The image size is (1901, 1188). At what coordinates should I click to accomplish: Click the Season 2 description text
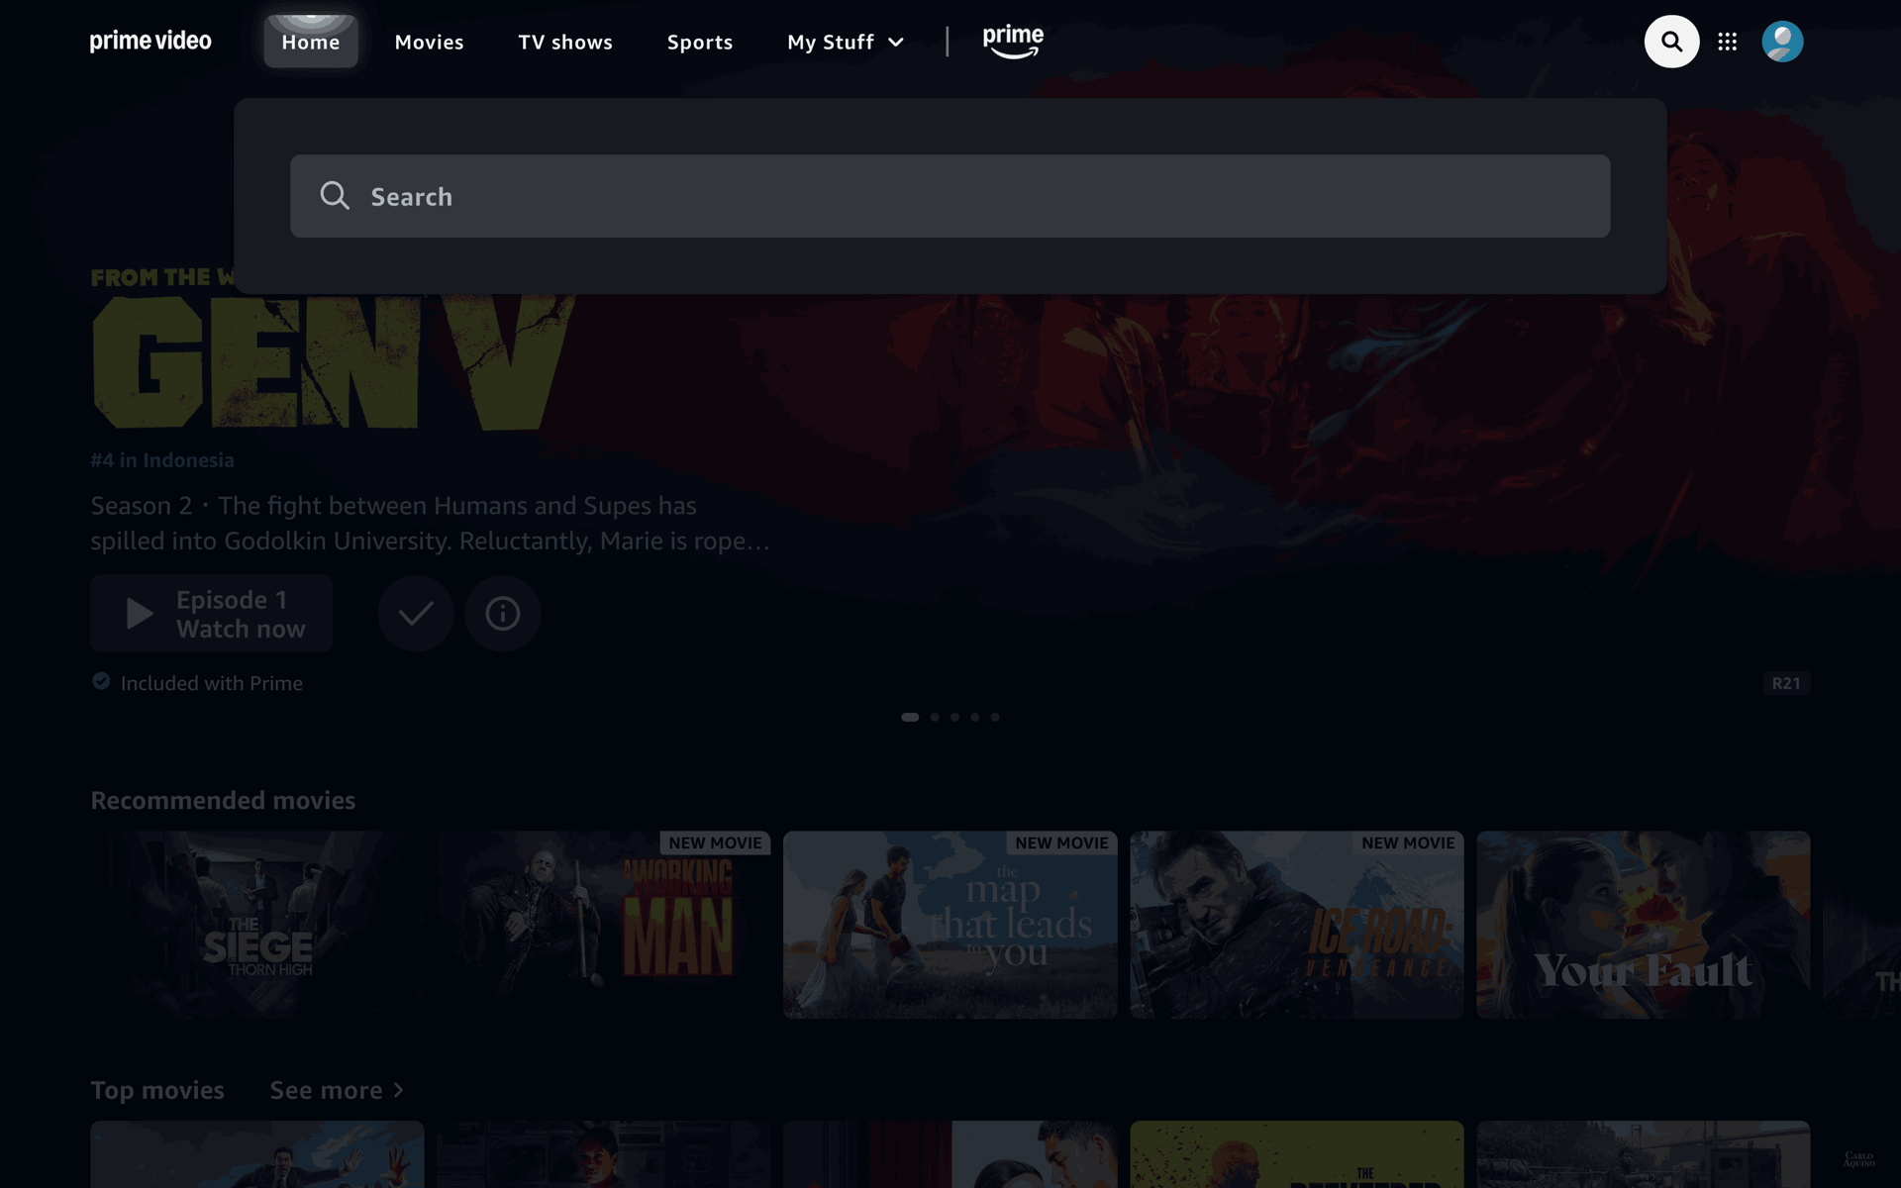coord(431,523)
